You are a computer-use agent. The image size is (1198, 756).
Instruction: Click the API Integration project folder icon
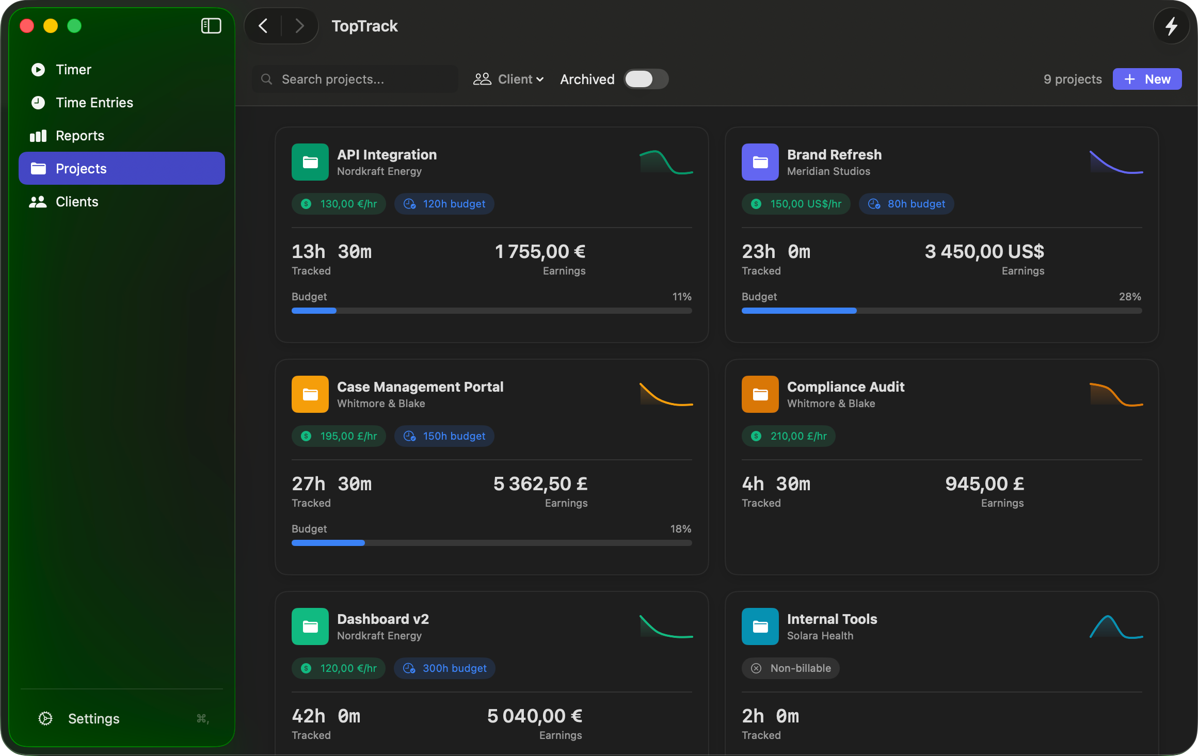310,162
